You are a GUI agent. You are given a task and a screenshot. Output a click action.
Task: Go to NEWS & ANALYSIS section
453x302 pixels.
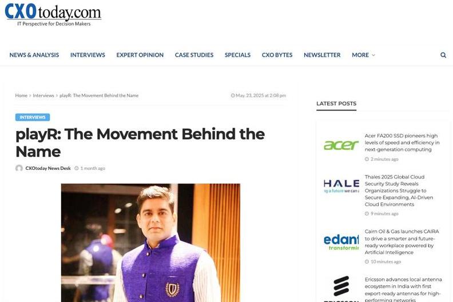pyautogui.click(x=34, y=55)
